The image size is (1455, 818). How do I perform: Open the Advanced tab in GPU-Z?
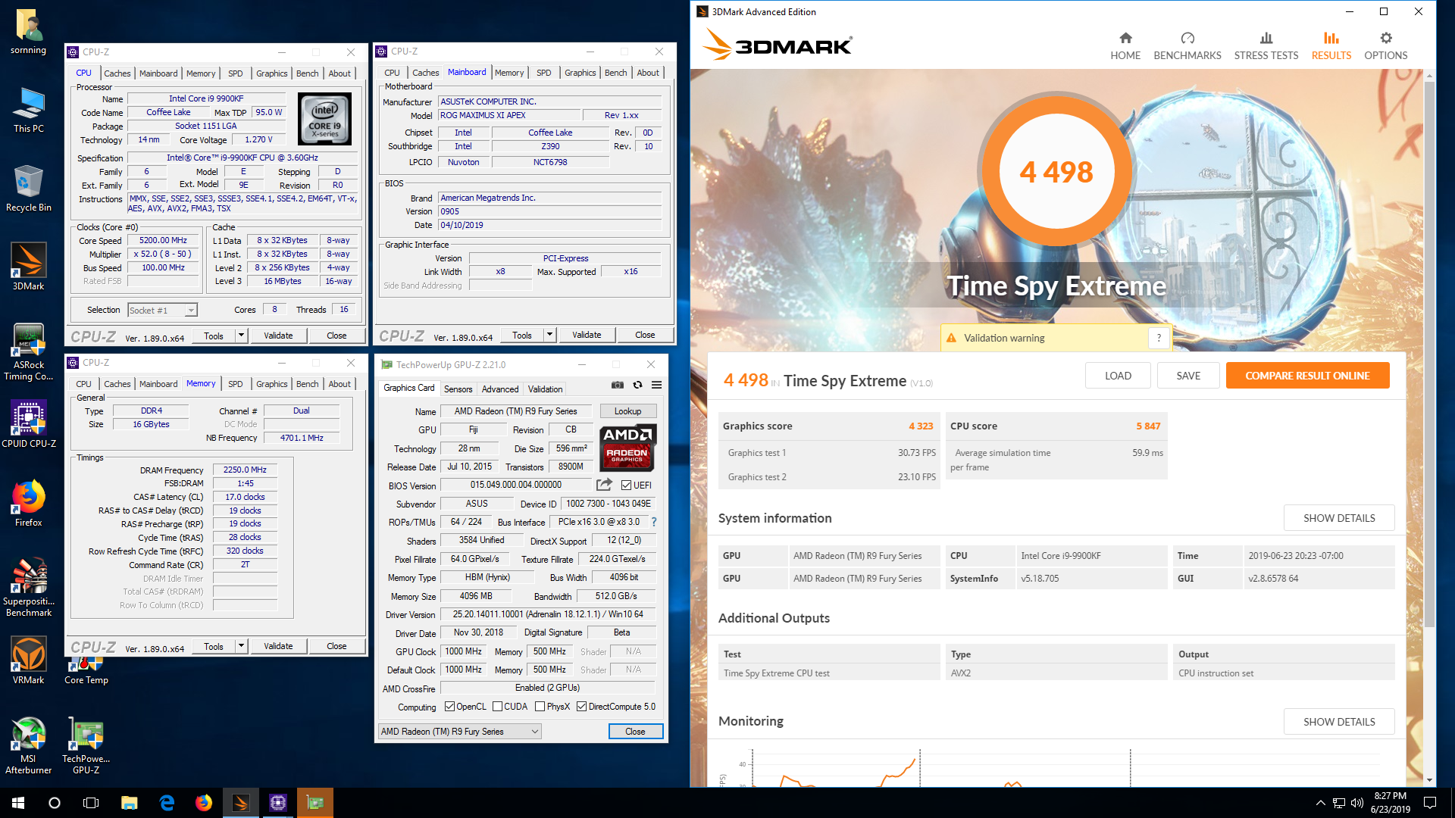(x=500, y=389)
